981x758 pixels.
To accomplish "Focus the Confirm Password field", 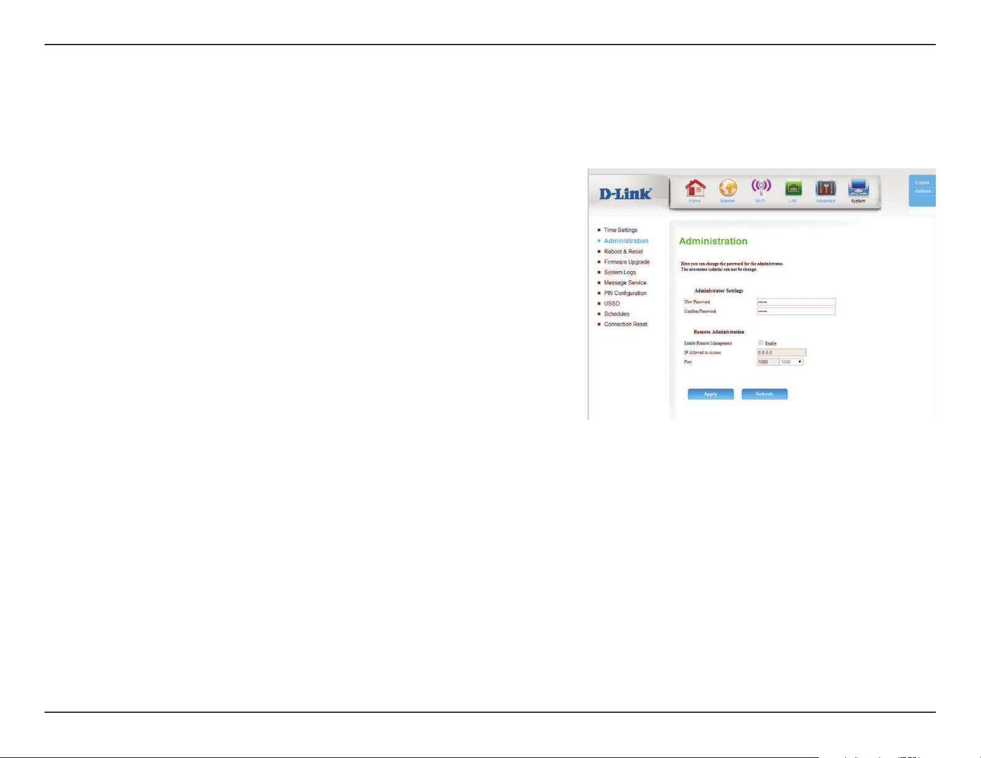I will coord(796,311).
